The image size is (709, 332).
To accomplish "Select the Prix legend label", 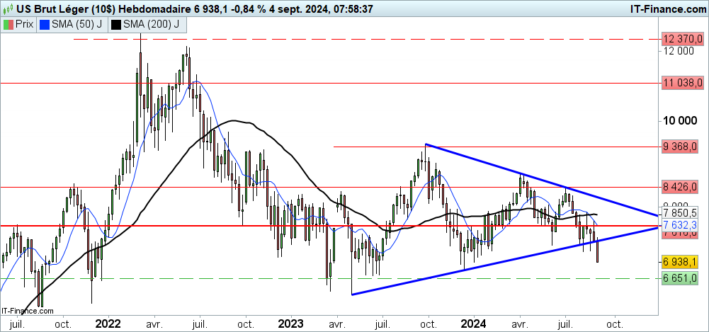I will click(x=25, y=25).
